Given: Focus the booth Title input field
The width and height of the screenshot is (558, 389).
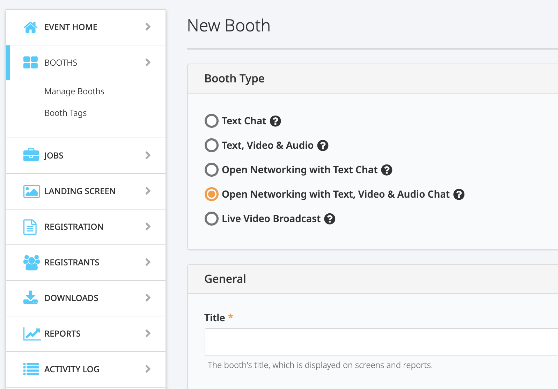Looking at the screenshot, I should coord(381,342).
